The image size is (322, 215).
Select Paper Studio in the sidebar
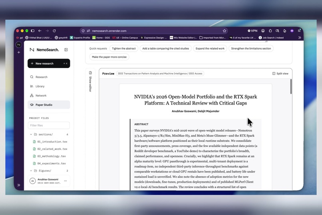[x=49, y=105]
